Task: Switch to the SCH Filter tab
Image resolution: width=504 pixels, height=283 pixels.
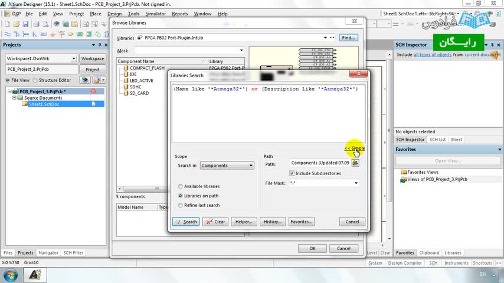Action: pyautogui.click(x=73, y=253)
